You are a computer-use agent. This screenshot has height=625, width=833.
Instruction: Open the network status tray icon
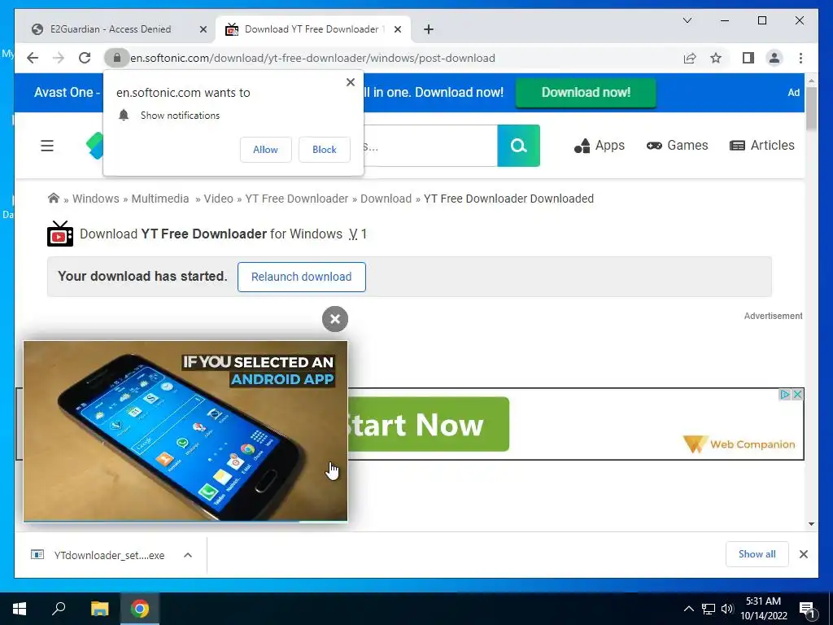(709, 609)
